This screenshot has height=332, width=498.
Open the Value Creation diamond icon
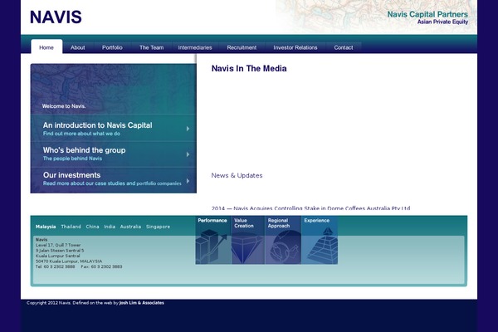(x=248, y=240)
